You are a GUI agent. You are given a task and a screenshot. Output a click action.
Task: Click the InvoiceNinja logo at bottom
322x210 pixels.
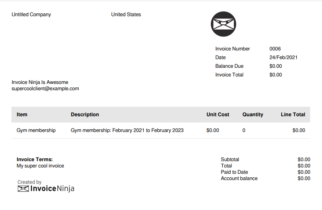click(x=46, y=188)
